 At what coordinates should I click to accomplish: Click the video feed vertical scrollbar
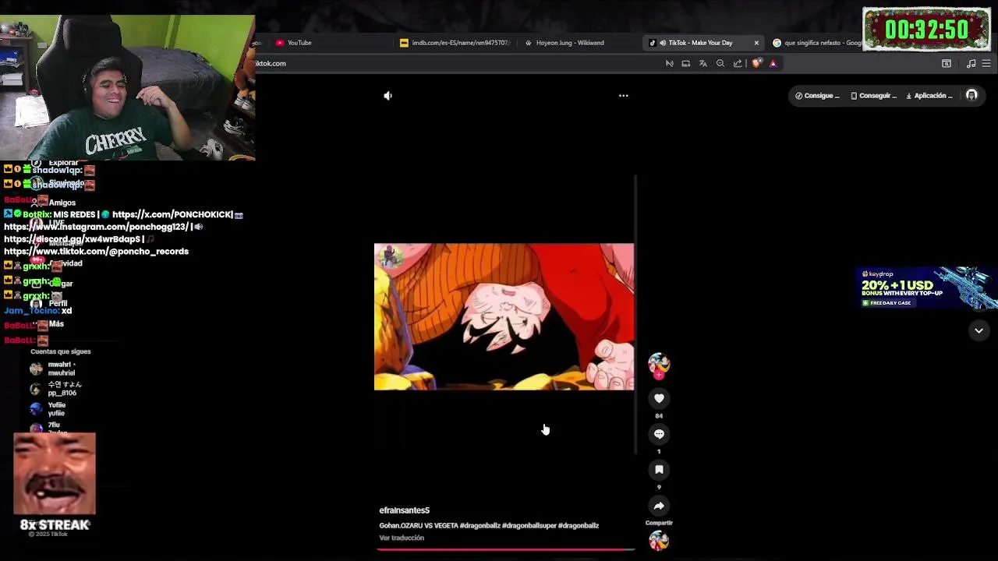(x=636, y=314)
